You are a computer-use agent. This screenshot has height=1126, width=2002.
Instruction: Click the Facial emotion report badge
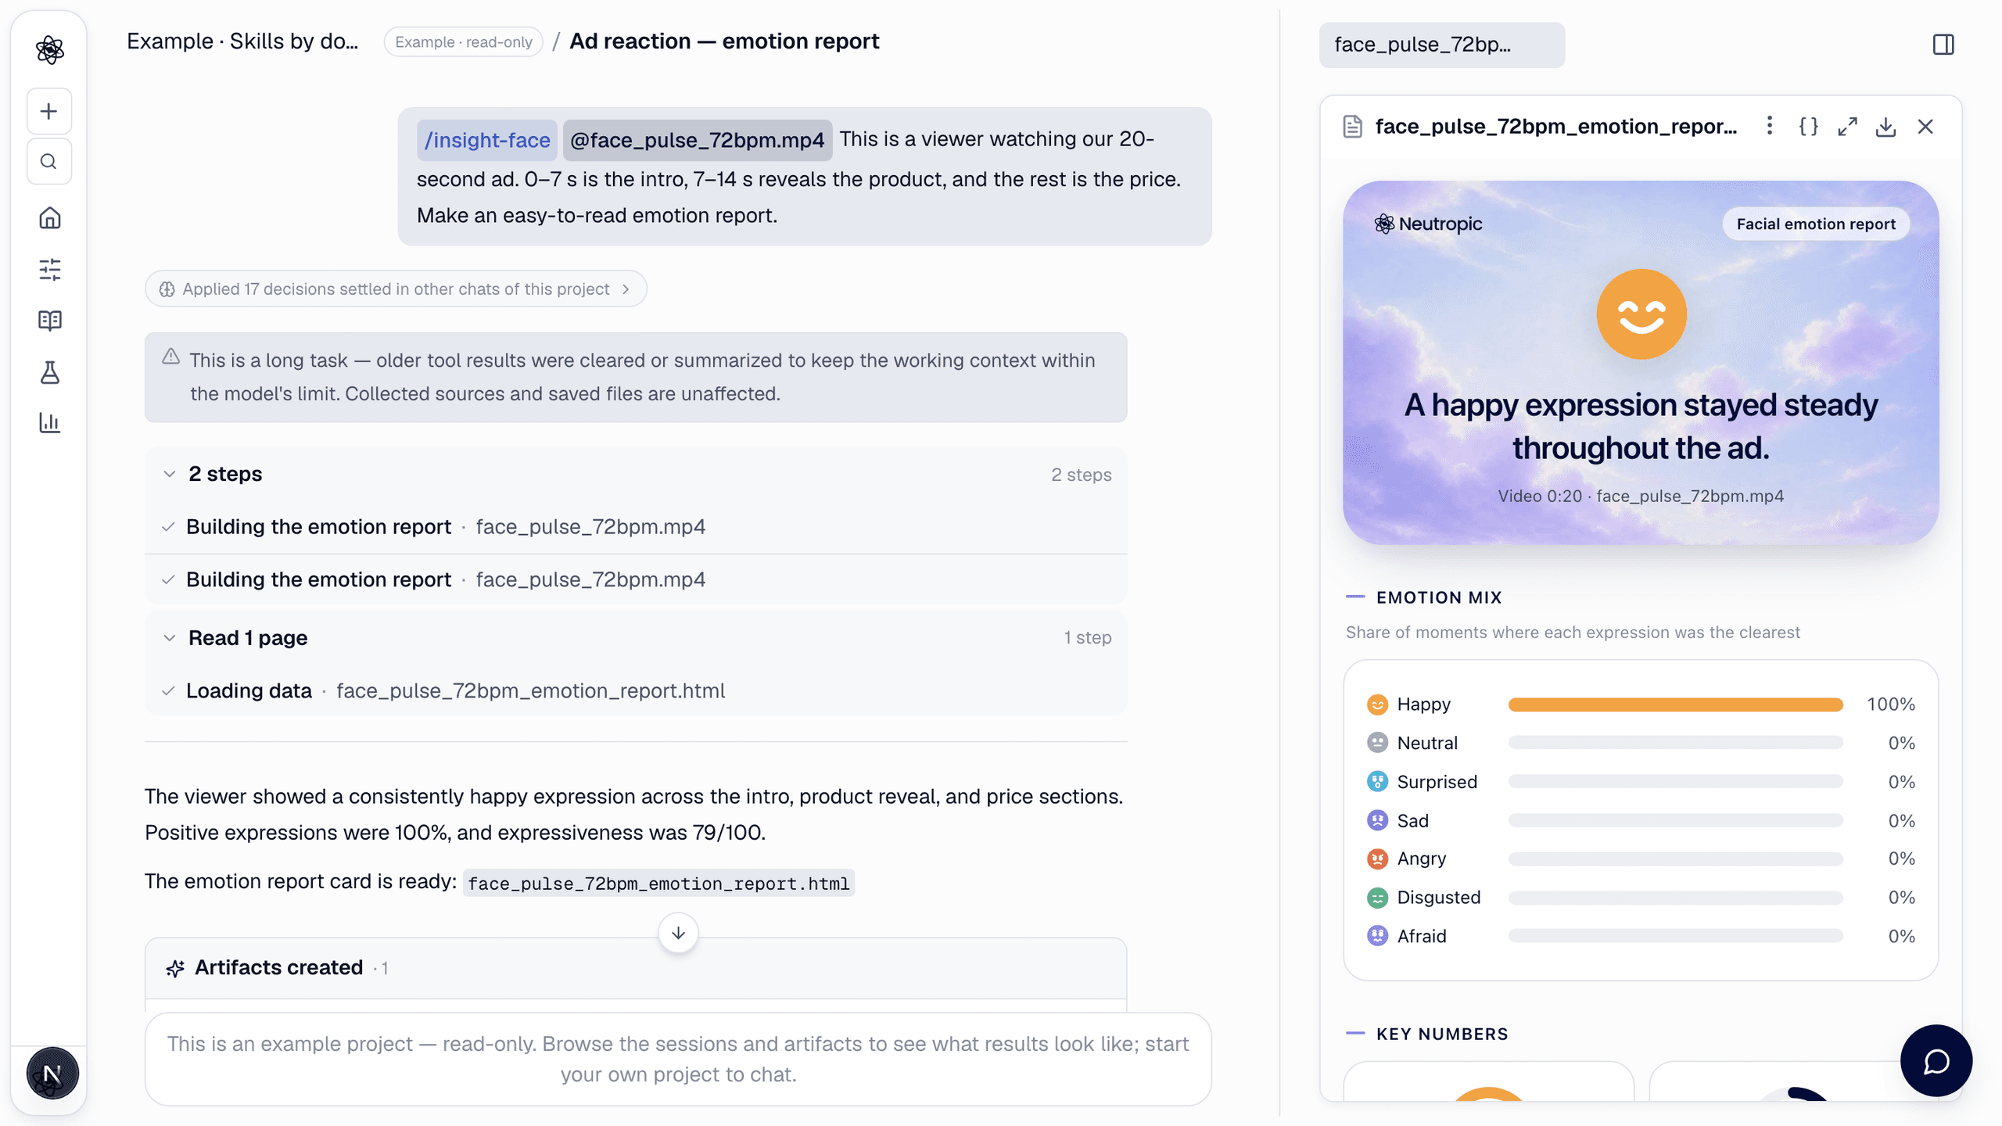coord(1816,224)
